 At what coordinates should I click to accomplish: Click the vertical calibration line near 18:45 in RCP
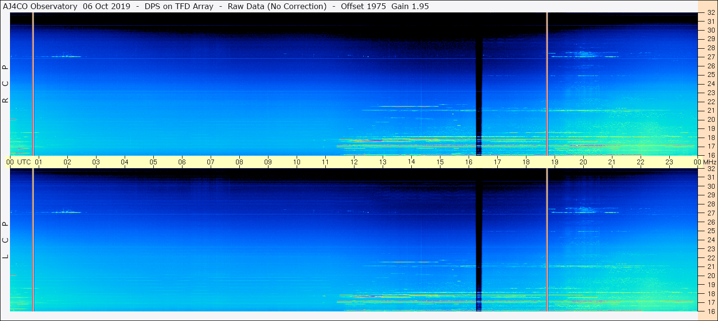pyautogui.click(x=547, y=84)
